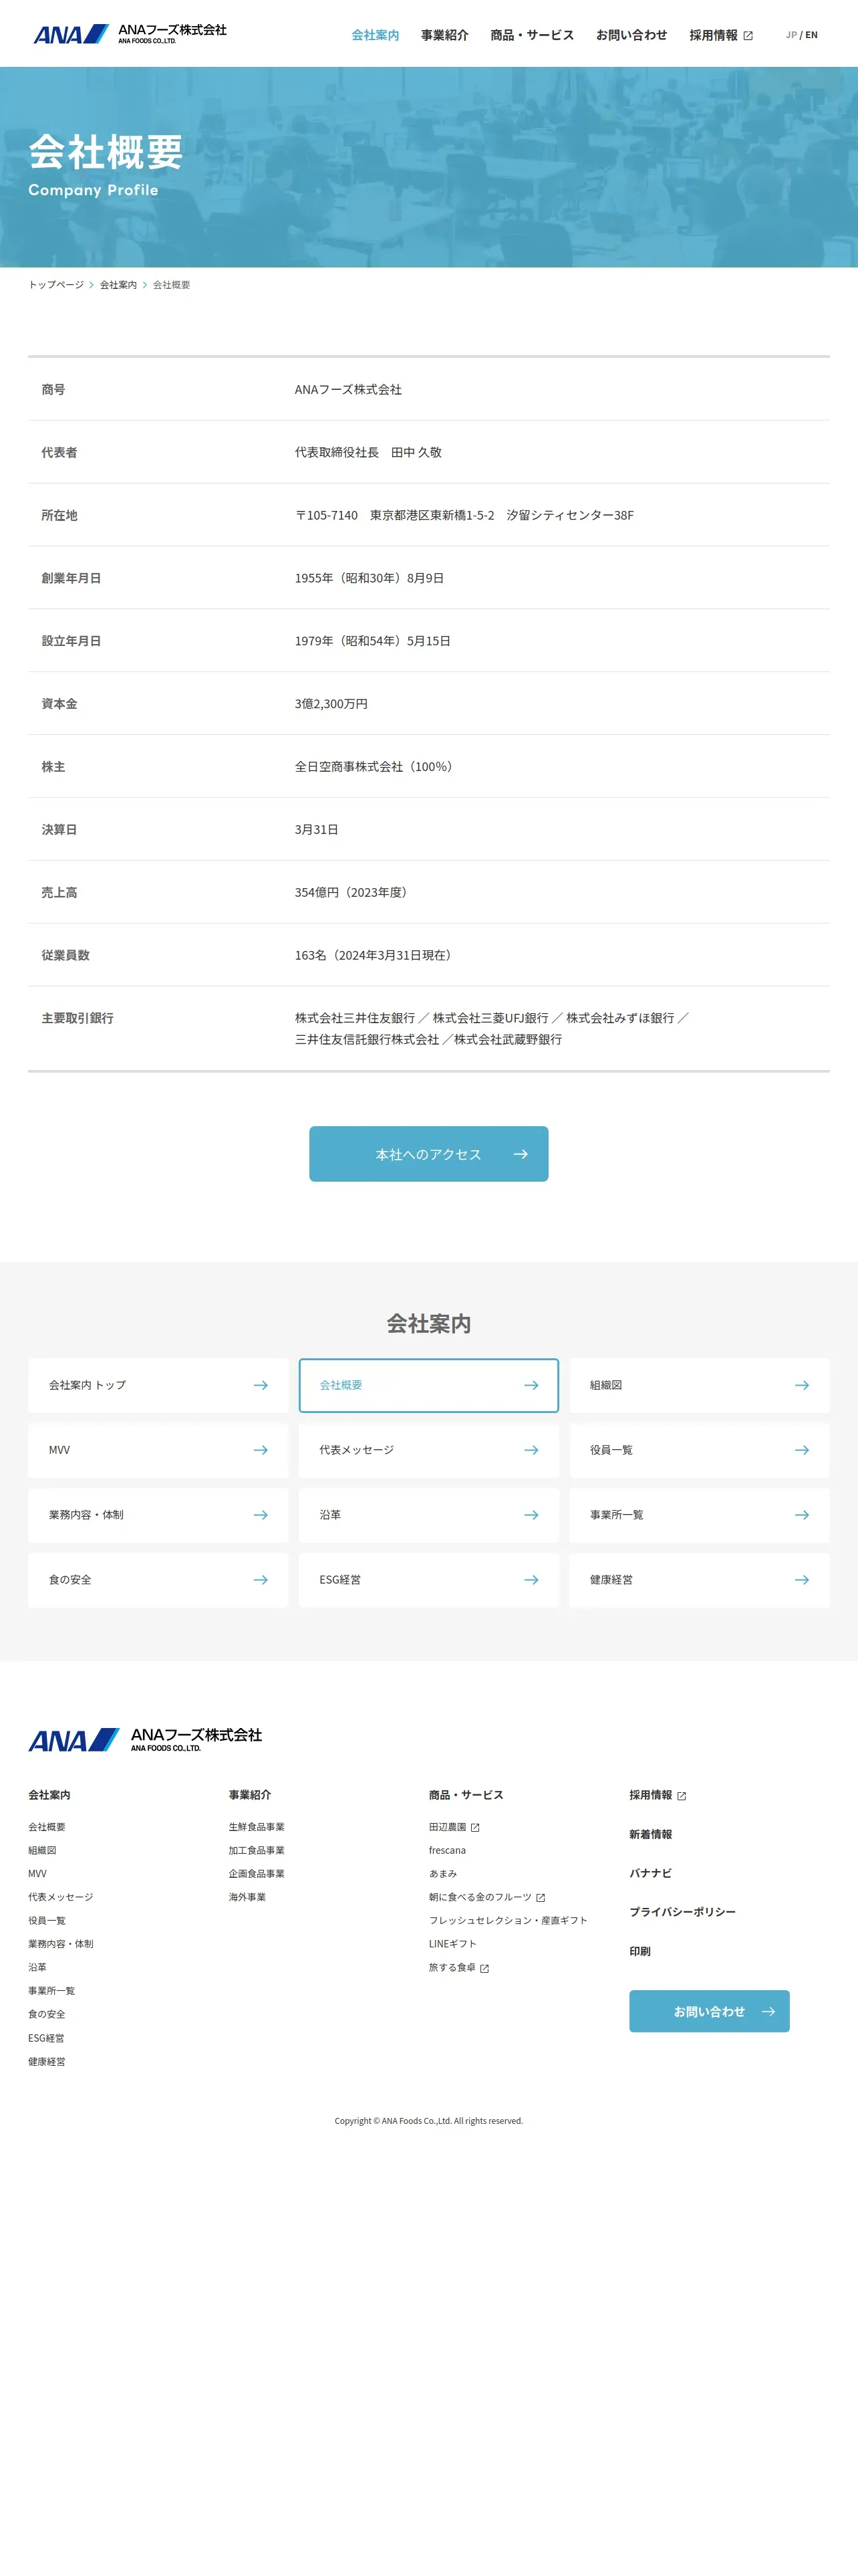Open footer link ESG経営
The width and height of the screenshot is (858, 2576).
pyautogui.click(x=46, y=2038)
